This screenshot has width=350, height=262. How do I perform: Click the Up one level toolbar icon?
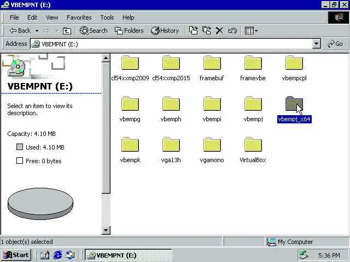pyautogui.click(x=67, y=31)
